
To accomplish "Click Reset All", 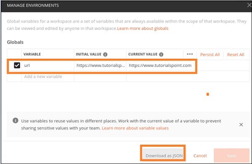I will pos(236,55).
